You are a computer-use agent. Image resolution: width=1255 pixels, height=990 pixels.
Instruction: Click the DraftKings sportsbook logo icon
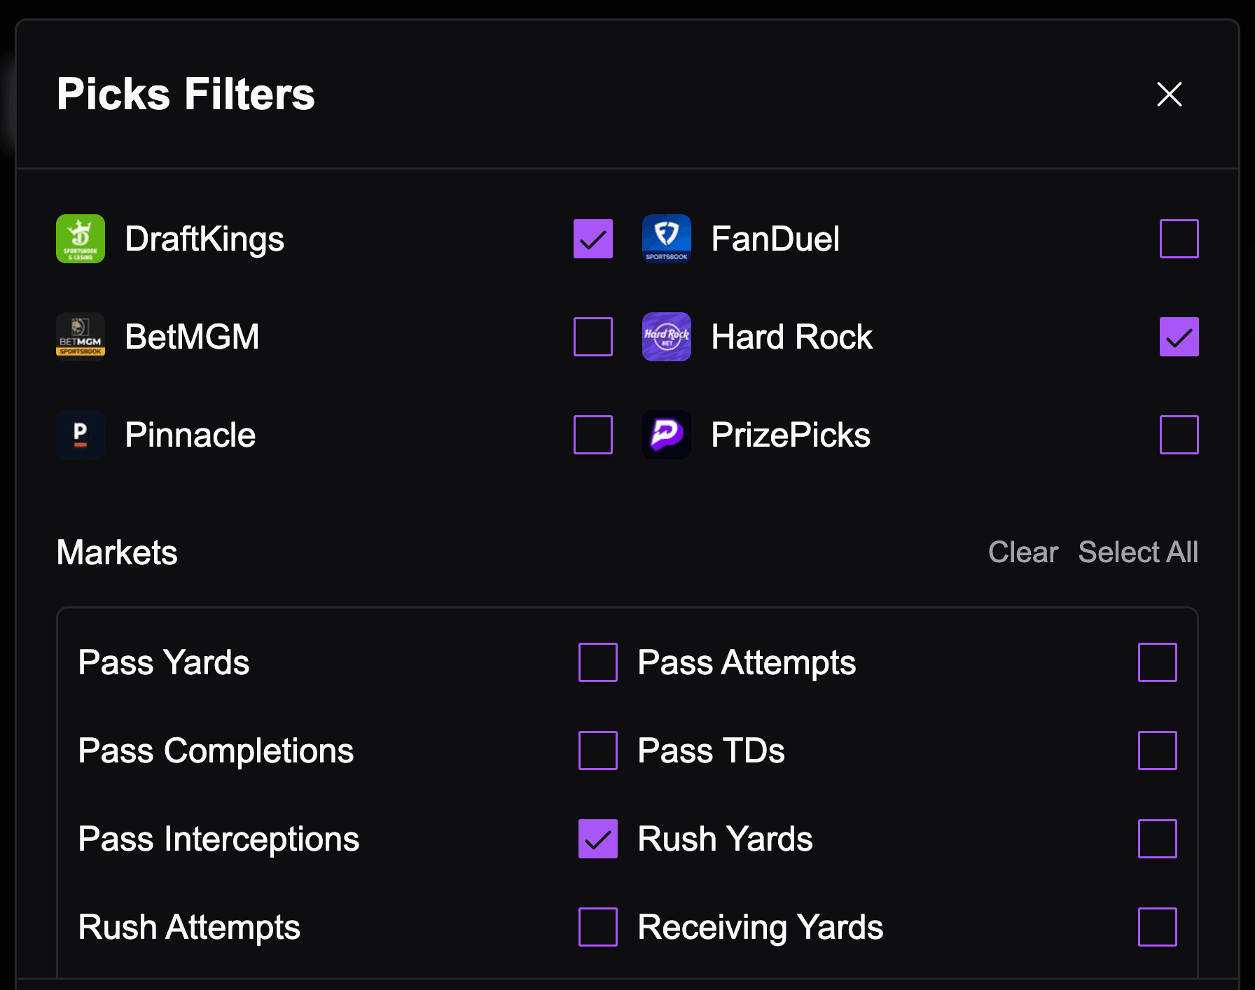point(81,239)
